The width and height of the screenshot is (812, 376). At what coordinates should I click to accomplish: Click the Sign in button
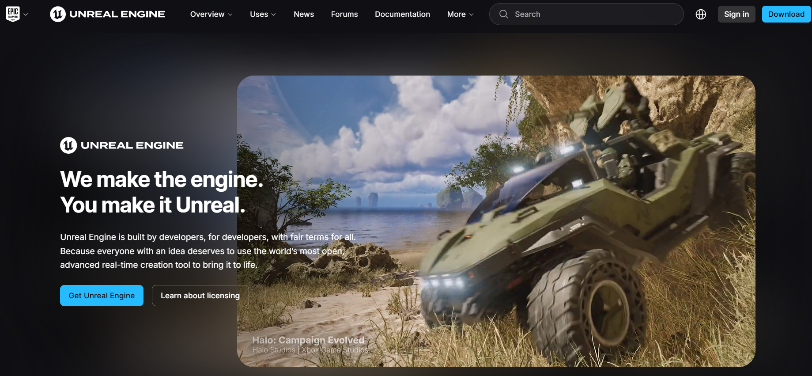(736, 14)
